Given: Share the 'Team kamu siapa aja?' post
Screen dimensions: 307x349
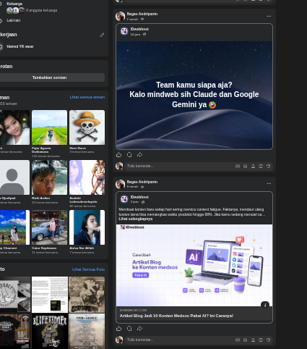Looking at the screenshot, I should pos(139,155).
